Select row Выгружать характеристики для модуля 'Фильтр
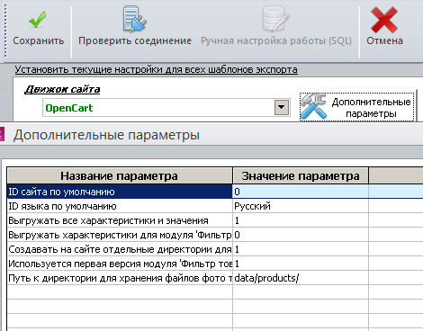This screenshot has width=423, height=331. 120,235
